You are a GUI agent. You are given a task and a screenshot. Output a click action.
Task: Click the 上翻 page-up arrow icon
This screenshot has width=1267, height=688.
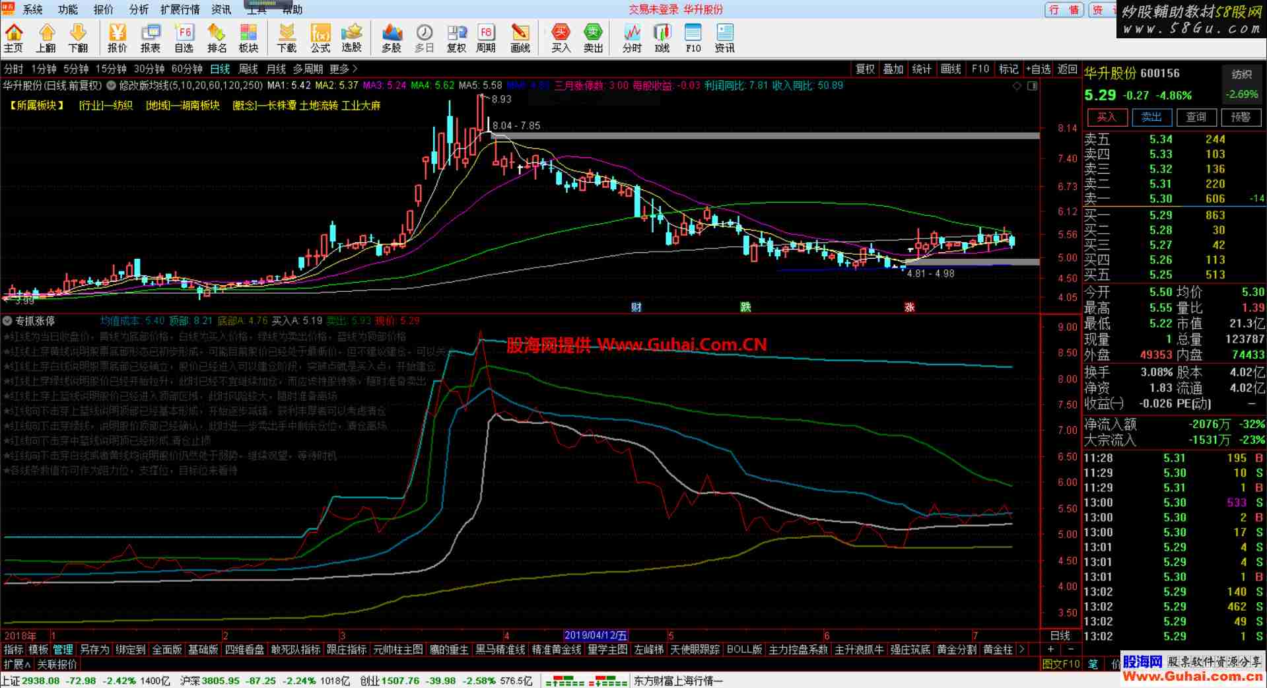pos(46,38)
